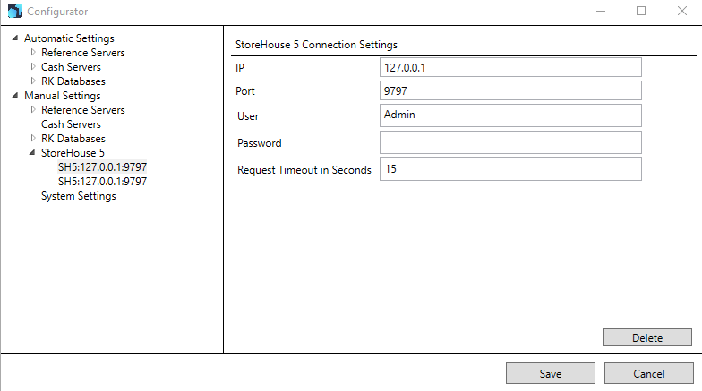Image resolution: width=702 pixels, height=391 pixels.
Task: Select the non-highlighted SH5:127.0.0.1:9797 entry
Action: (x=102, y=182)
